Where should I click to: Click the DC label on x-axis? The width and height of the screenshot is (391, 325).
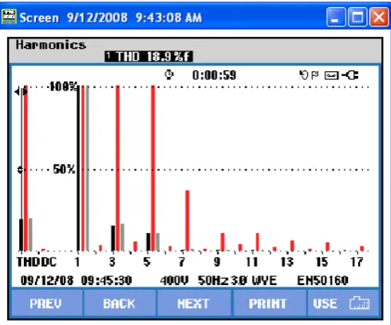pos(49,262)
